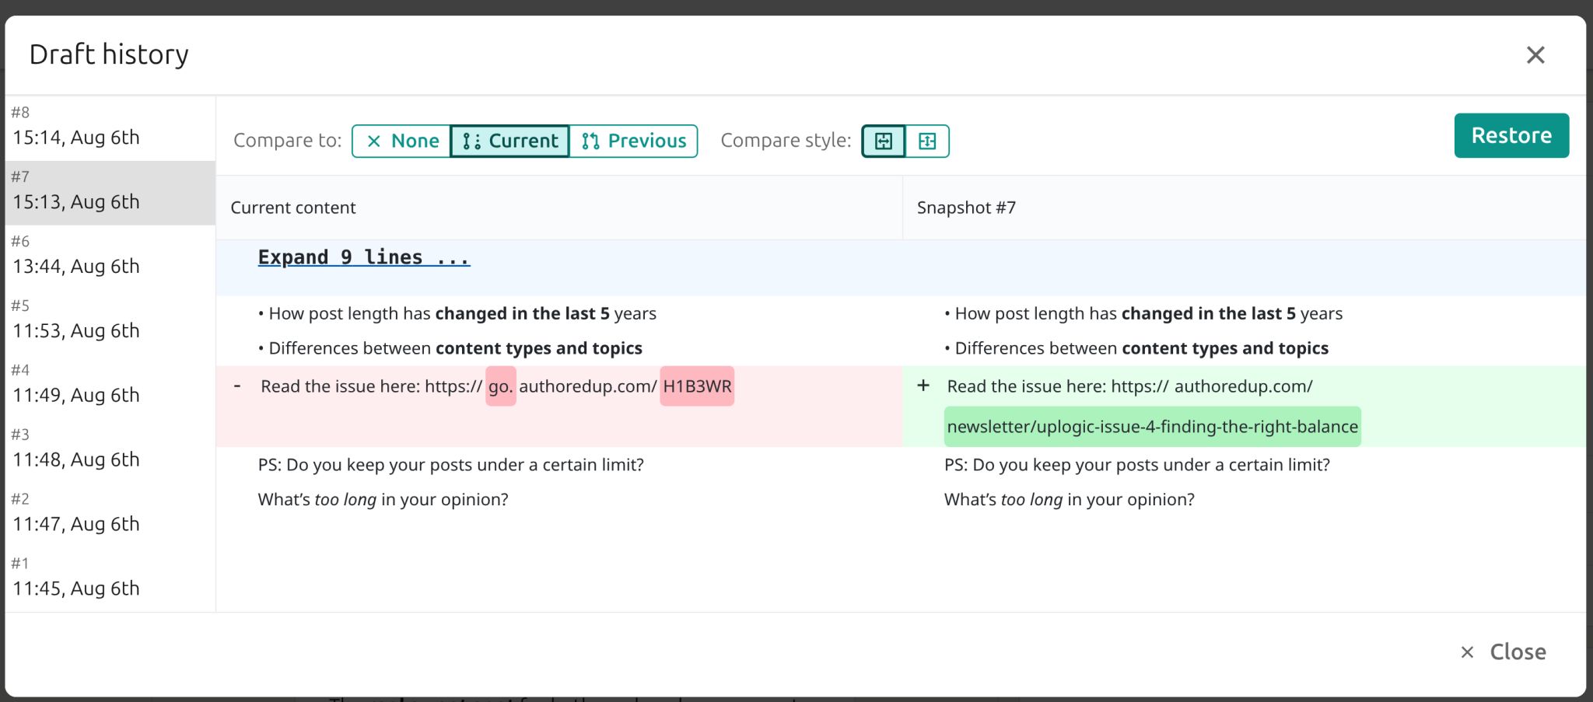
Task: Click the minus marker on the removed line
Action: [x=237, y=386]
